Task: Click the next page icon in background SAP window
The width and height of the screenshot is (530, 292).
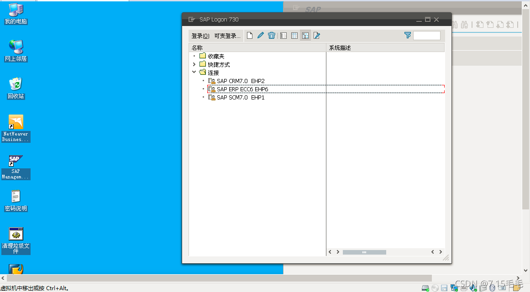Action: [500, 24]
